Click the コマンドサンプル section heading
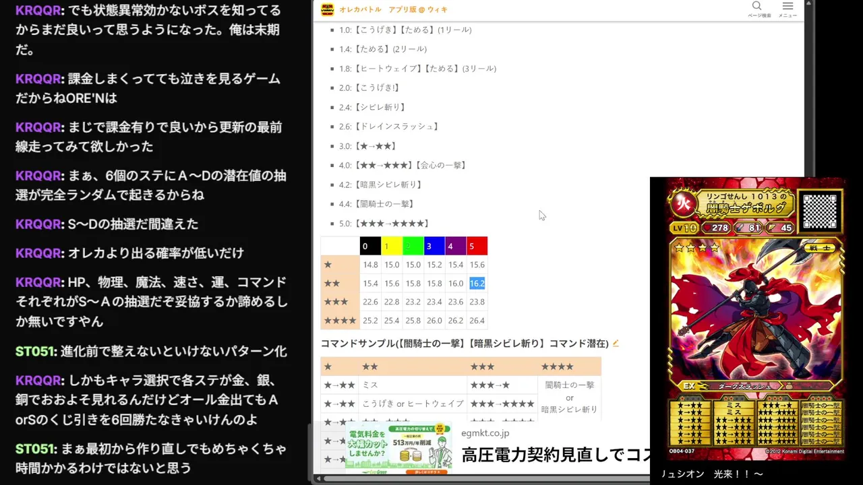The width and height of the screenshot is (863, 485). (x=465, y=344)
